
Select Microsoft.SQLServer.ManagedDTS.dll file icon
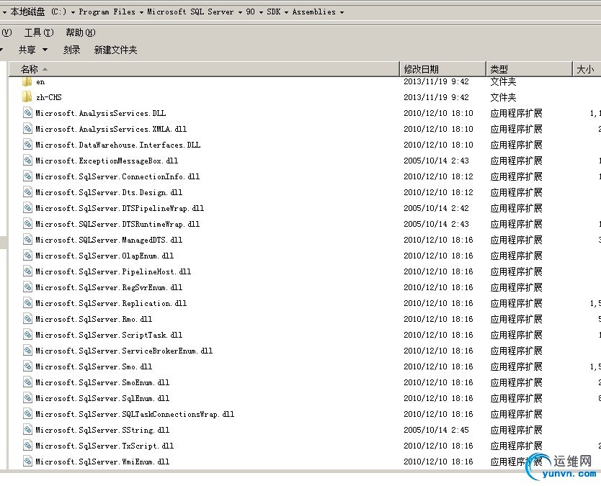click(27, 240)
